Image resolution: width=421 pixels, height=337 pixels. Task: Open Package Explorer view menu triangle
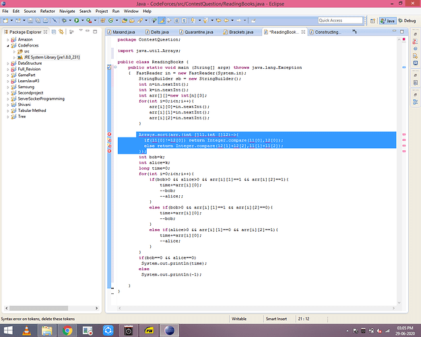tap(81, 30)
